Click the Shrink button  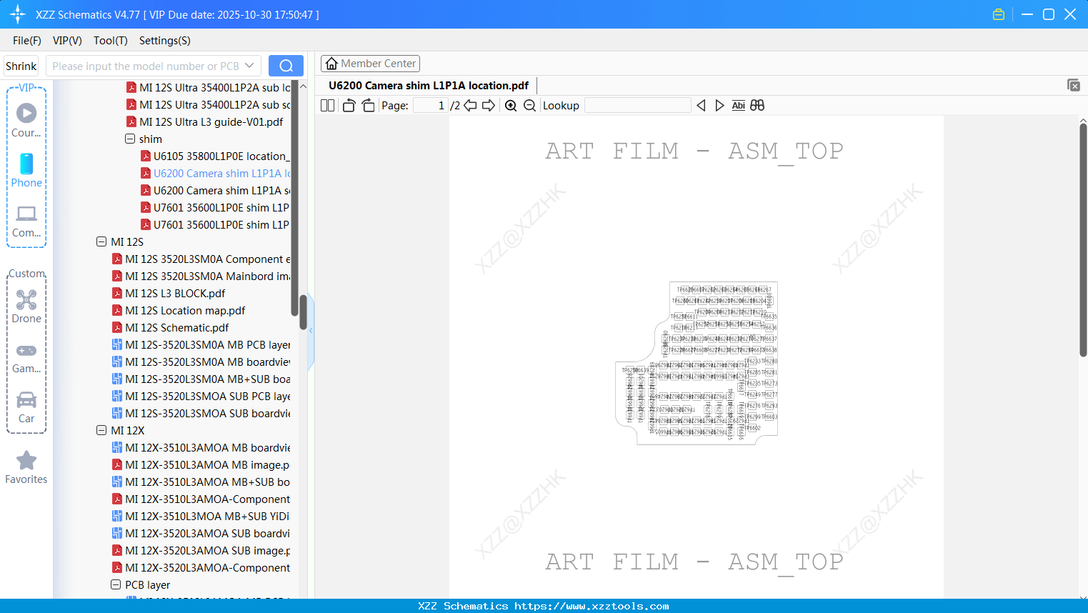coord(21,66)
